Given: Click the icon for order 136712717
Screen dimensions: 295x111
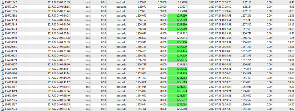Looking at the screenshot, I should point(2,105).
